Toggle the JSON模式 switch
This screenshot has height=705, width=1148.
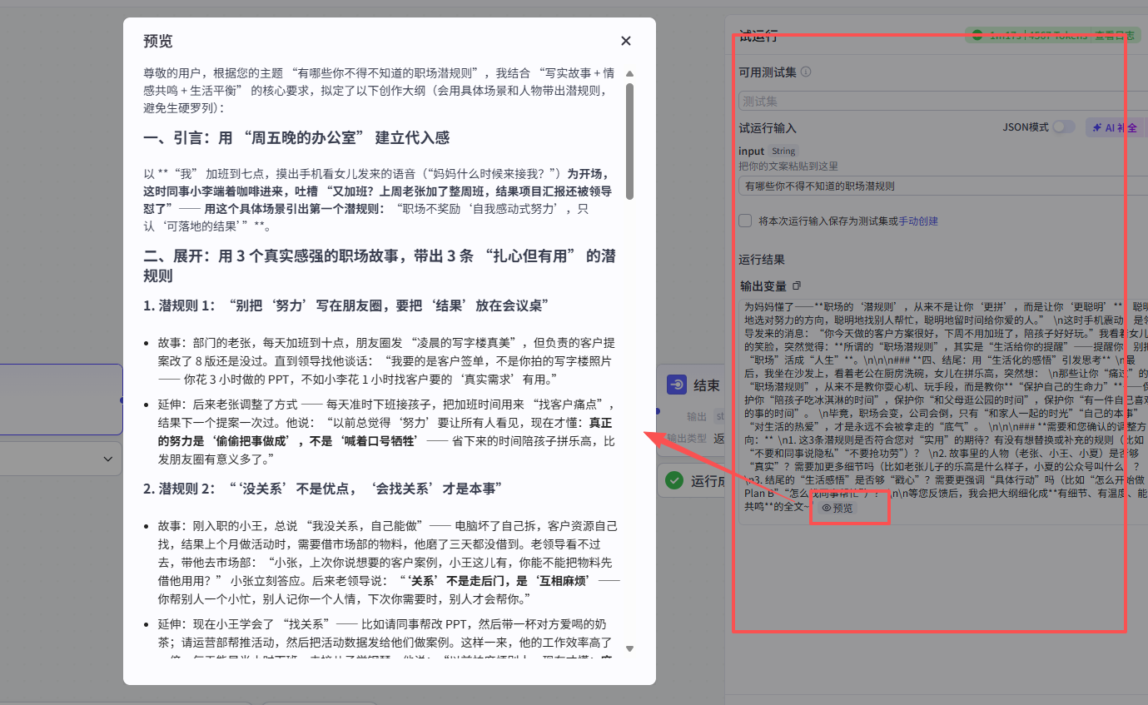[1063, 127]
